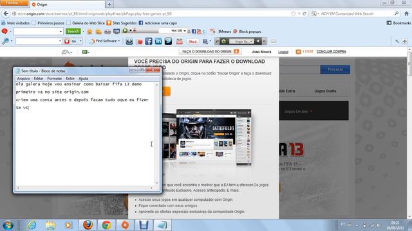Click the Notepad text editing area
The image size is (412, 231).
coord(85,134)
